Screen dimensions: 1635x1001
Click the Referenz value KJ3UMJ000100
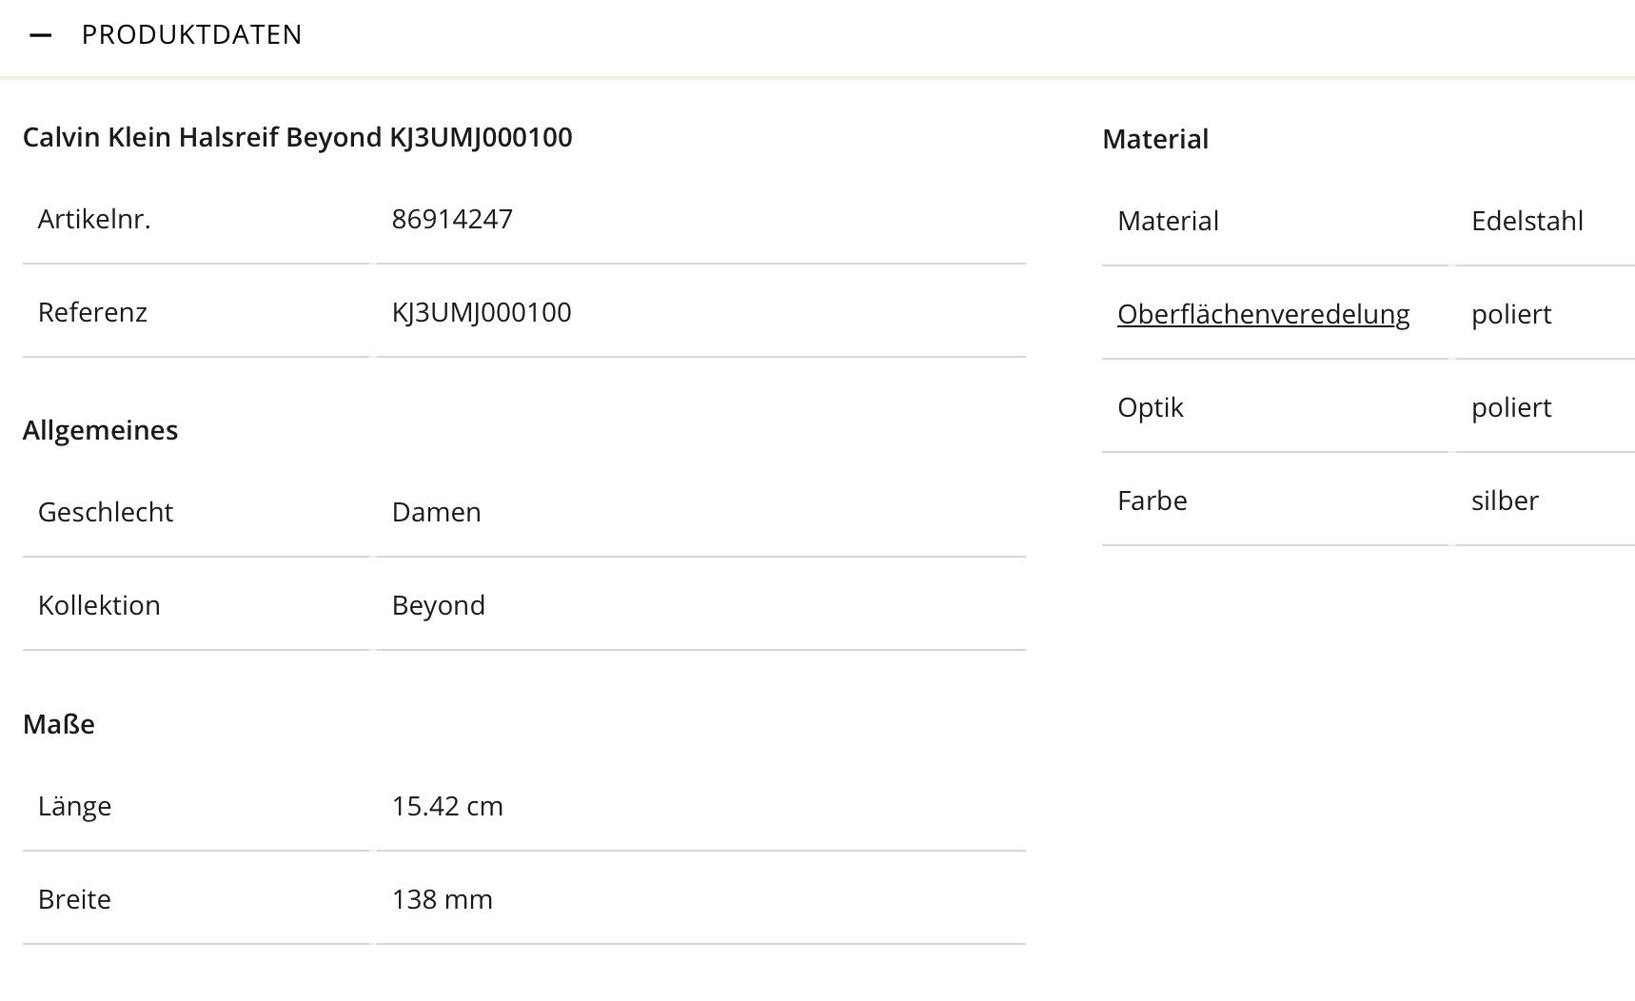tap(482, 312)
